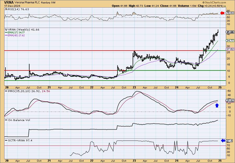The height and width of the screenshot is (163, 235).
Task: Click the High 43.73 value
Action: (x=136, y=6)
